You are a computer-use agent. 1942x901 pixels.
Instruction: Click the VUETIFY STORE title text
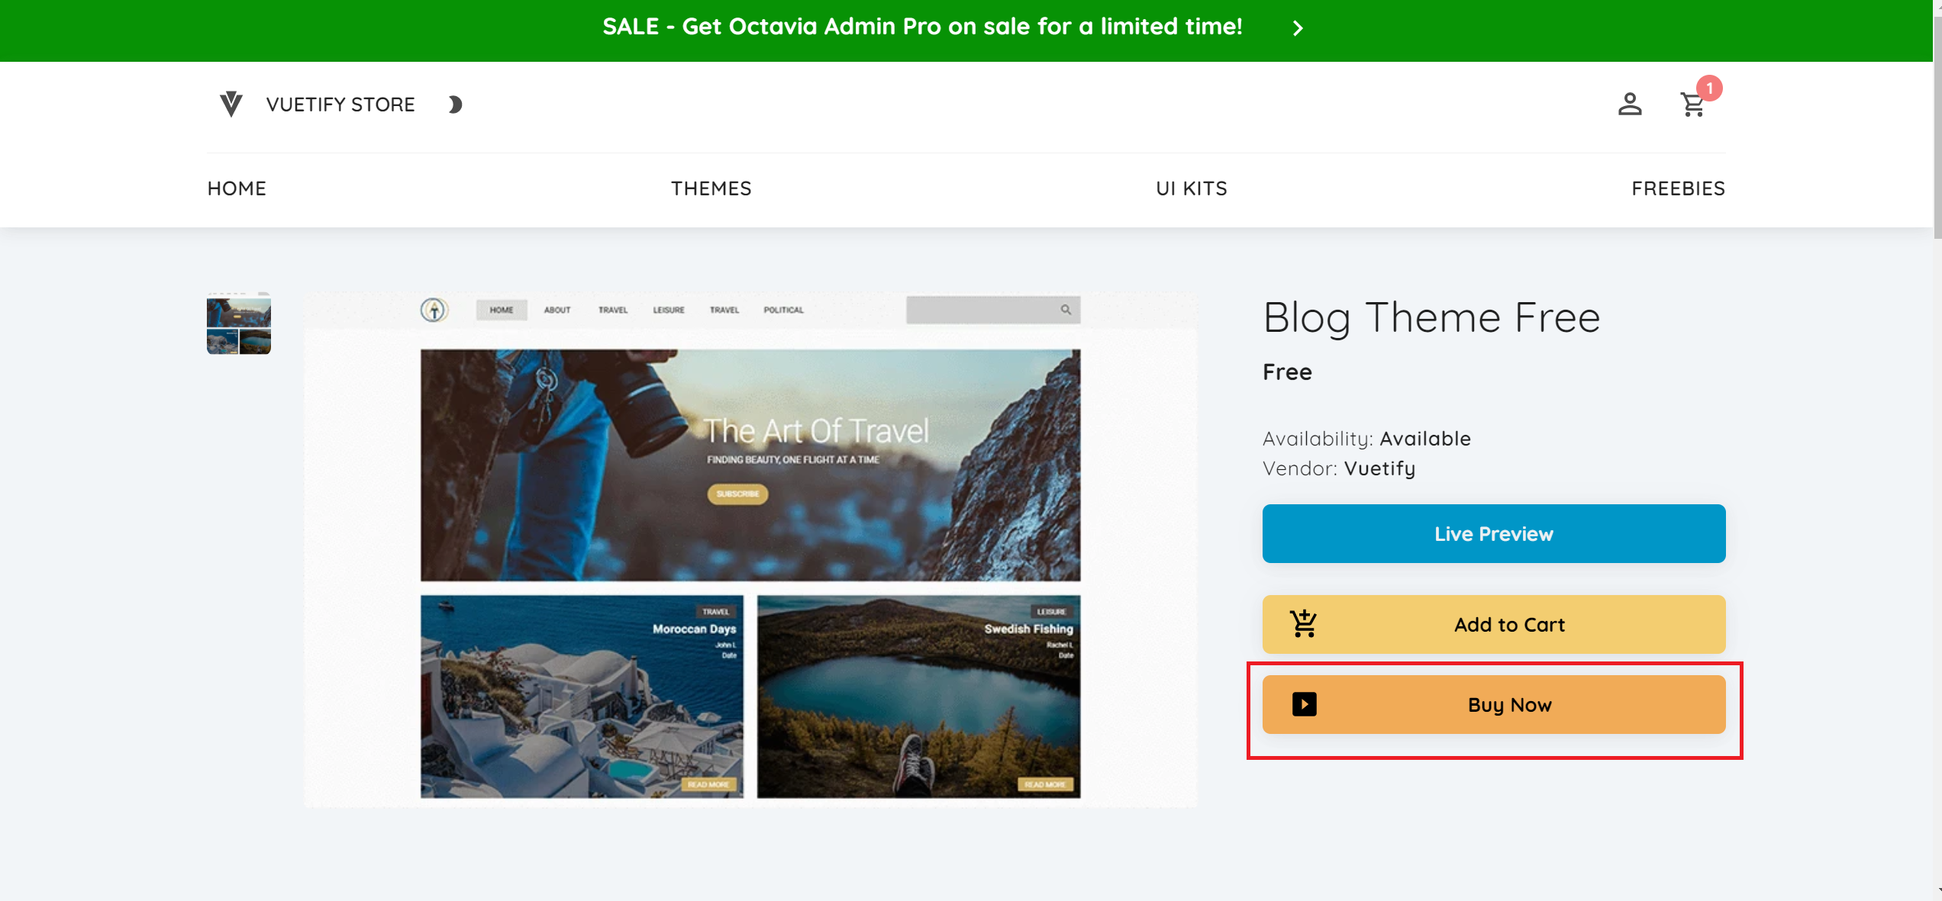click(x=340, y=105)
